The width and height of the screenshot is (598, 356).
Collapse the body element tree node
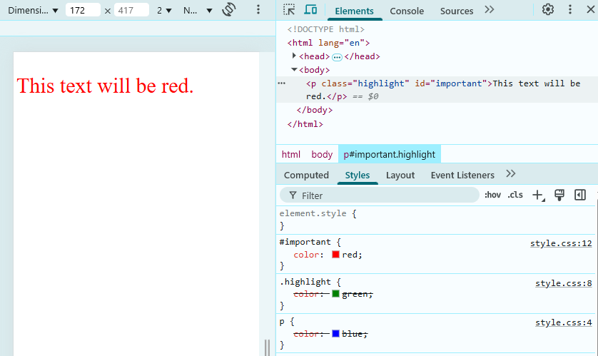tap(294, 69)
